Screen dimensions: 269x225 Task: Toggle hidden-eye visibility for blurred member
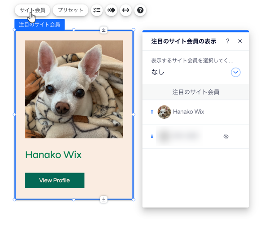[x=226, y=137]
